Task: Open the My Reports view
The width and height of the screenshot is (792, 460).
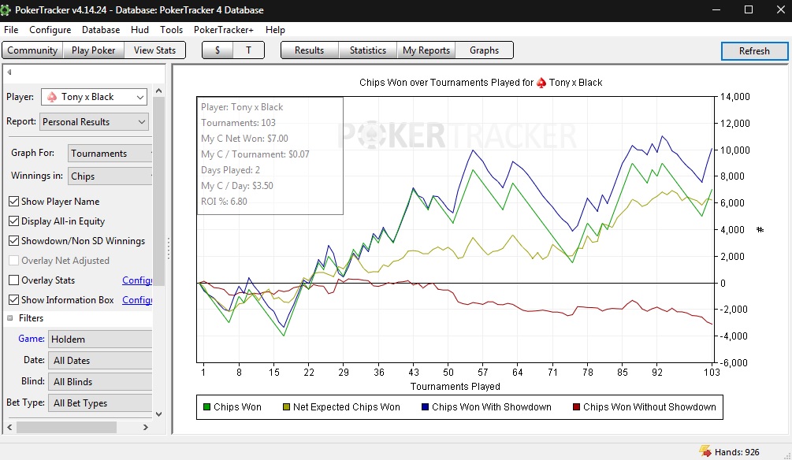Action: 426,50
